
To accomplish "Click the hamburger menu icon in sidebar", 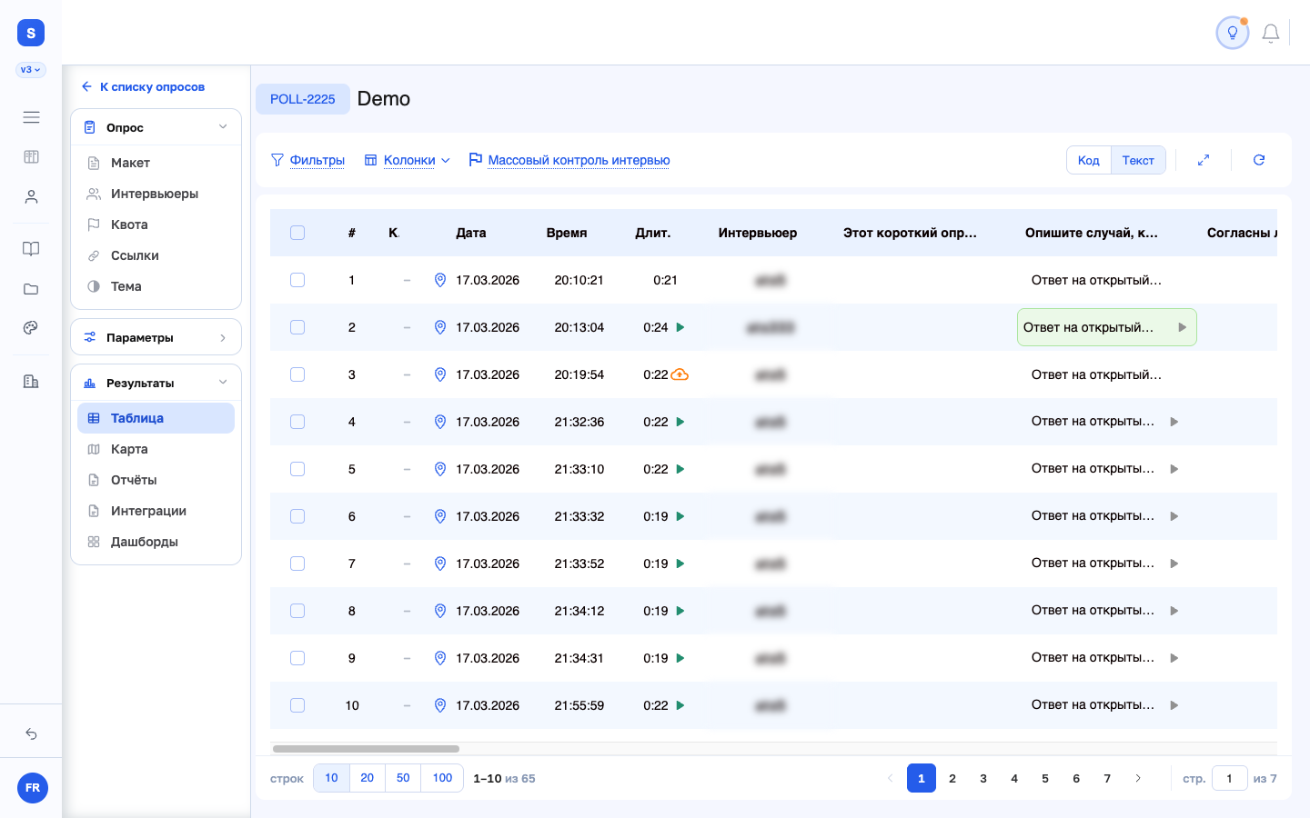I will click(x=31, y=117).
